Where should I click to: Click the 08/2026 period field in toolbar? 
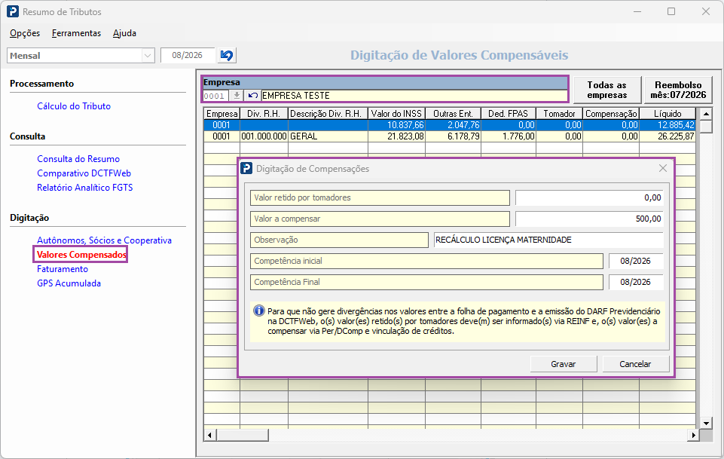click(188, 56)
